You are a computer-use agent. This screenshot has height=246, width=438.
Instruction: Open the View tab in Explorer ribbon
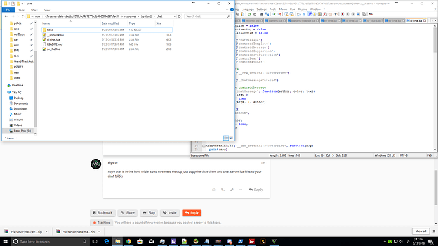coord(47,10)
